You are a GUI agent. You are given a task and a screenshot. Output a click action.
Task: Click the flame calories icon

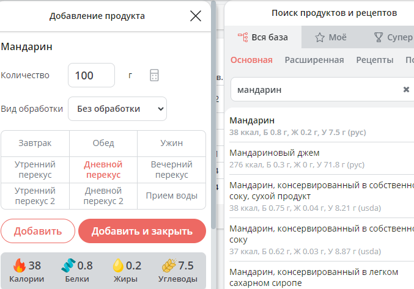(x=19, y=266)
